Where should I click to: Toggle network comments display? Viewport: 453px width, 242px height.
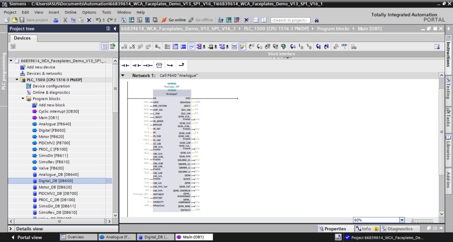point(191,47)
